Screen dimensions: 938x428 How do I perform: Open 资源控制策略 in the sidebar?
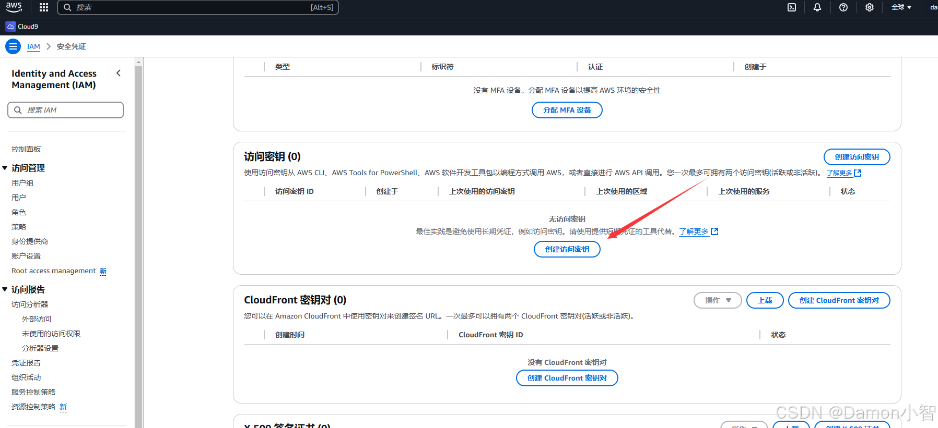(33, 407)
